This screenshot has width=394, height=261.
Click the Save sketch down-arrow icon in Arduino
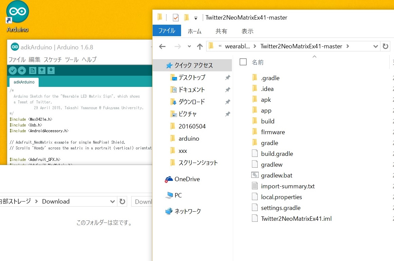[x=51, y=71]
